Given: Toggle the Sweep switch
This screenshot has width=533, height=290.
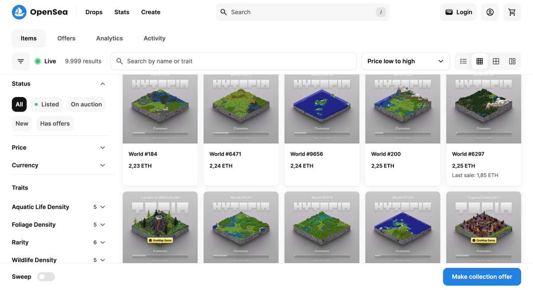Looking at the screenshot, I should pos(46,277).
